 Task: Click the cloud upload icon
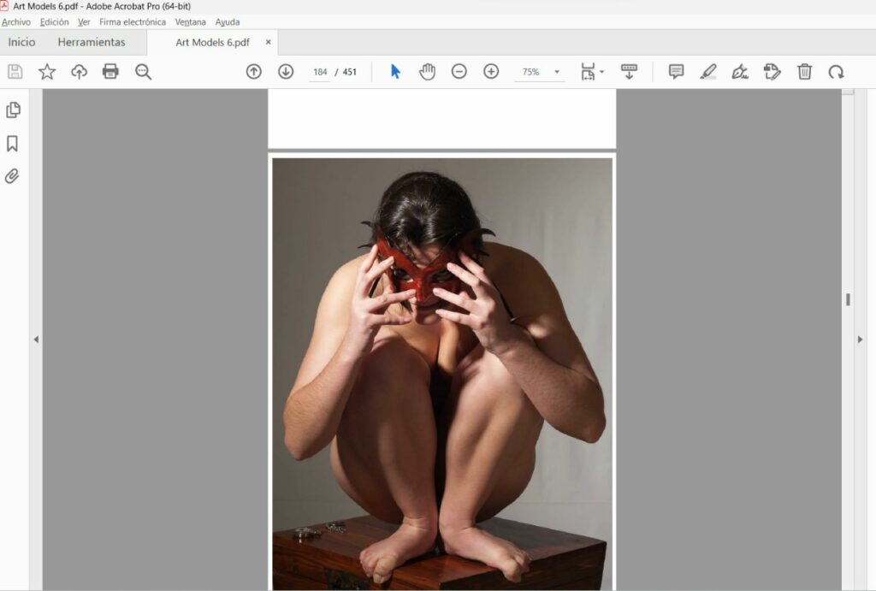(x=79, y=72)
